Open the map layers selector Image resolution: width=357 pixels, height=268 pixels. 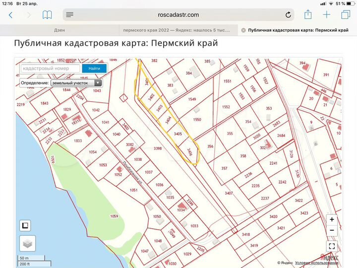coord(28,244)
